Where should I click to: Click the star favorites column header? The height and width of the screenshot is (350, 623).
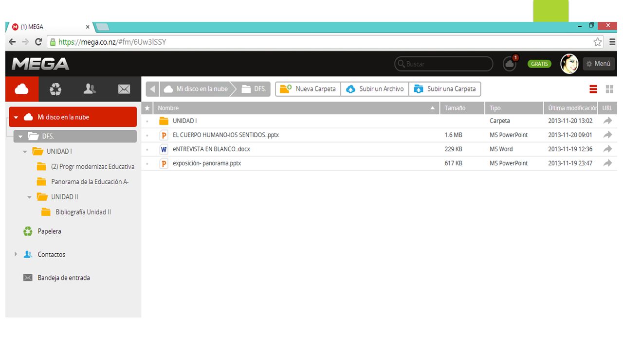147,108
